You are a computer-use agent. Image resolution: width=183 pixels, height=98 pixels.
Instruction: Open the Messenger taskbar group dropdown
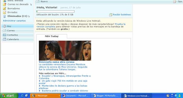point(59,96)
